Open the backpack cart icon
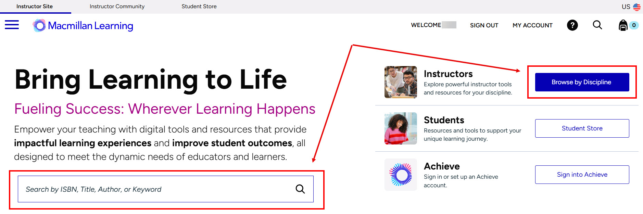The height and width of the screenshot is (214, 643). click(623, 25)
